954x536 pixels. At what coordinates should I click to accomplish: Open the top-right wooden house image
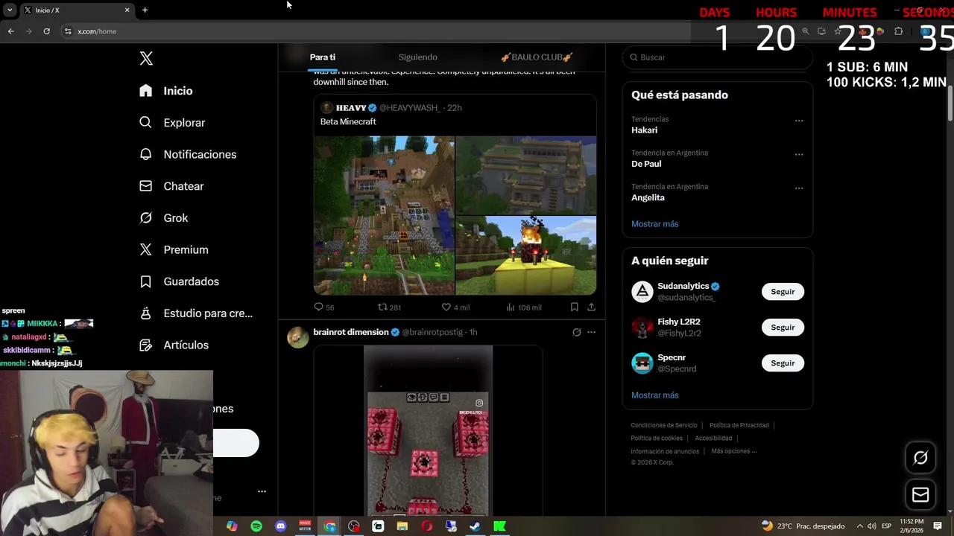526,175
